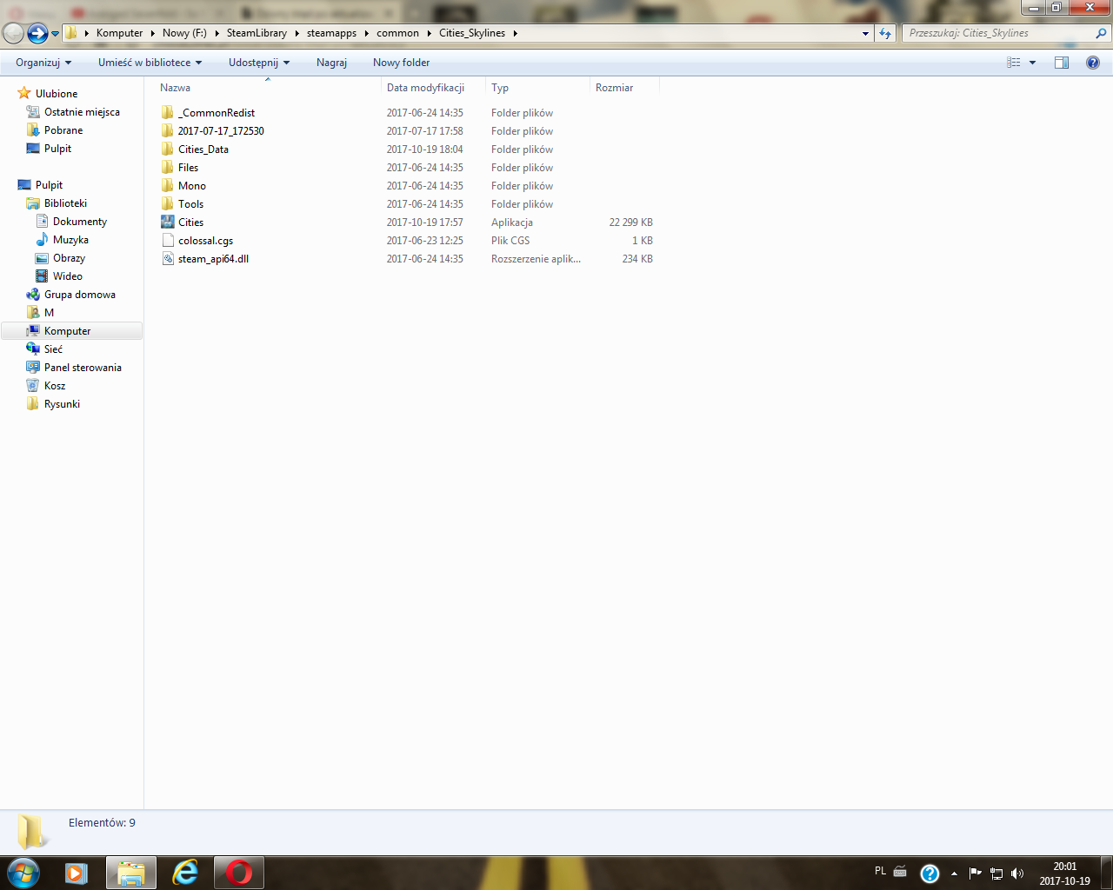Click the Back navigation arrow
The height and width of the screenshot is (890, 1113).
[x=13, y=33]
